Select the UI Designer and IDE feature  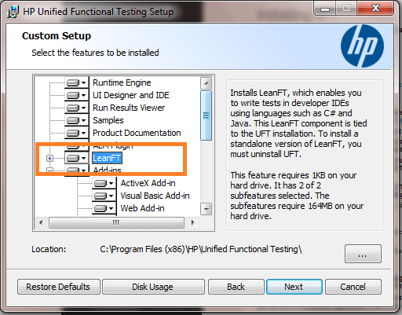pos(131,95)
